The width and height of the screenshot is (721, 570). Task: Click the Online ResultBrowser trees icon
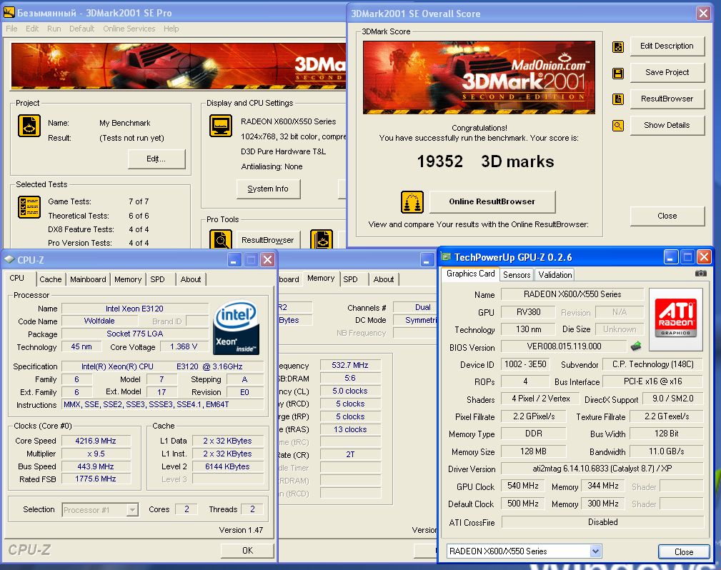[x=412, y=202]
